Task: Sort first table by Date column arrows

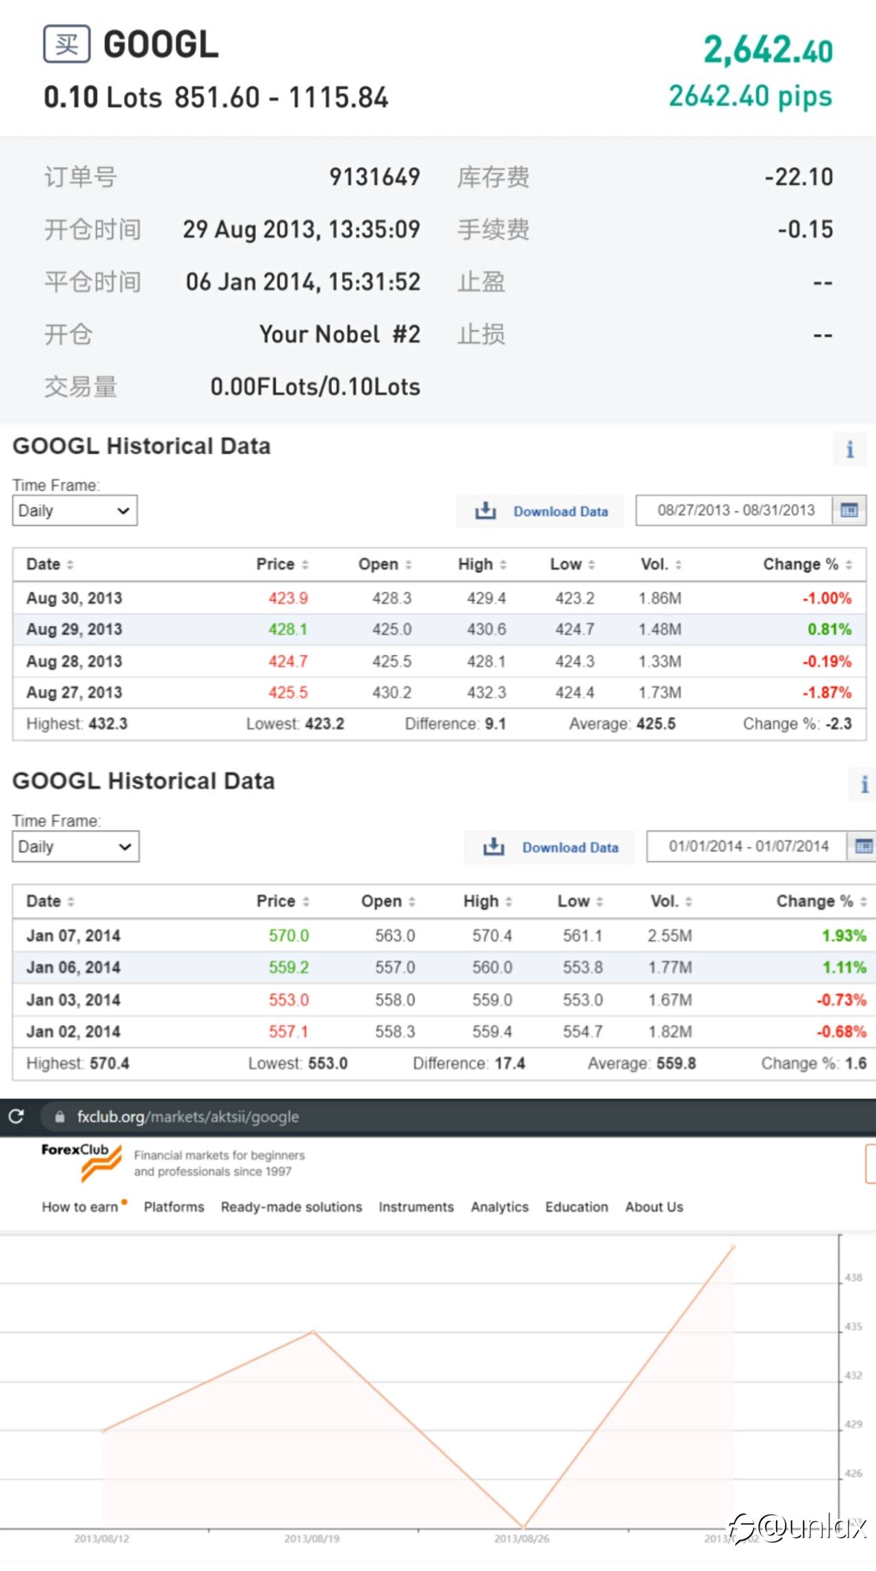Action: point(70,564)
